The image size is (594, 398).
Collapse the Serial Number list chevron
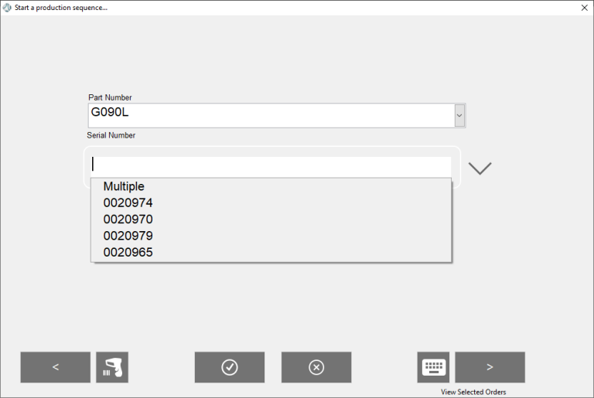coord(480,168)
